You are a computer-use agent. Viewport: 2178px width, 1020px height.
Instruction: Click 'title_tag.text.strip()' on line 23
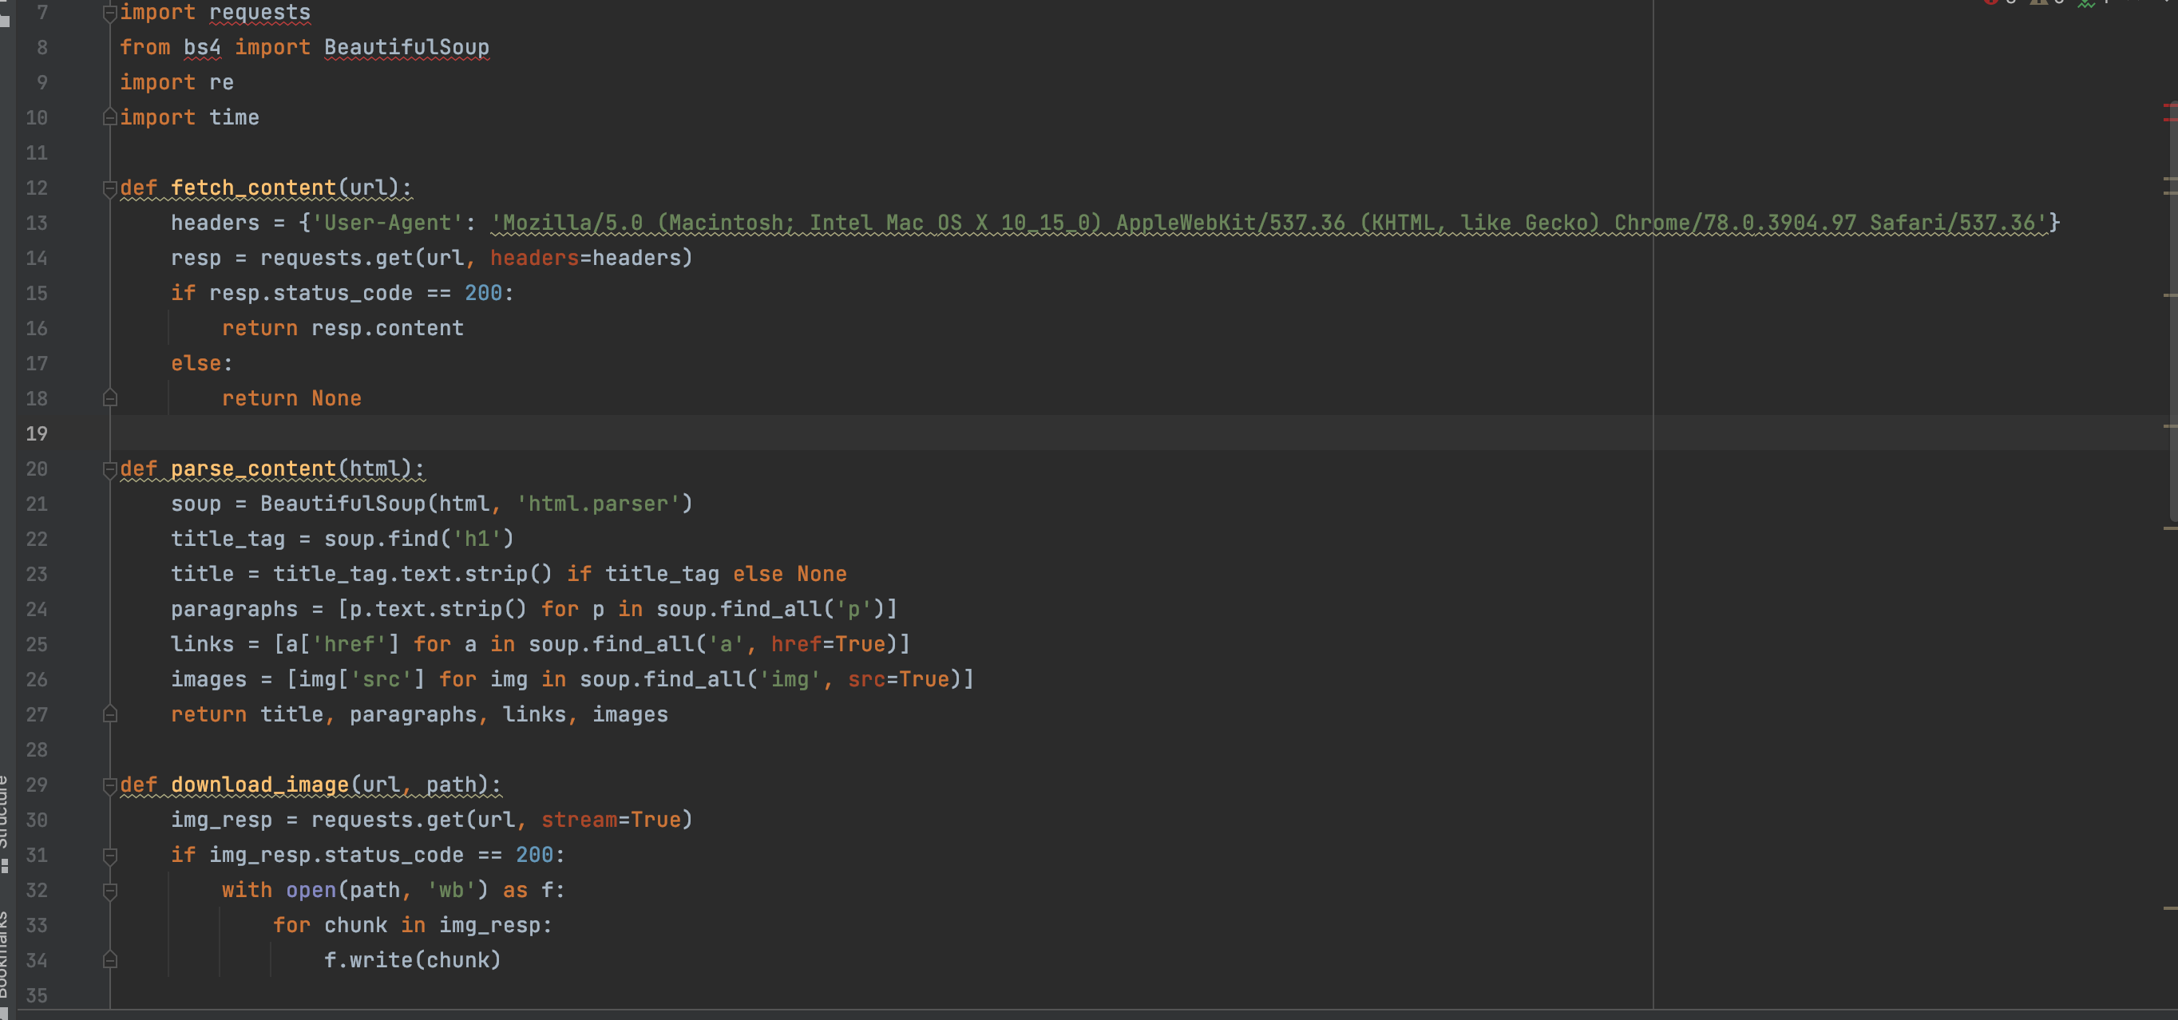coord(413,574)
